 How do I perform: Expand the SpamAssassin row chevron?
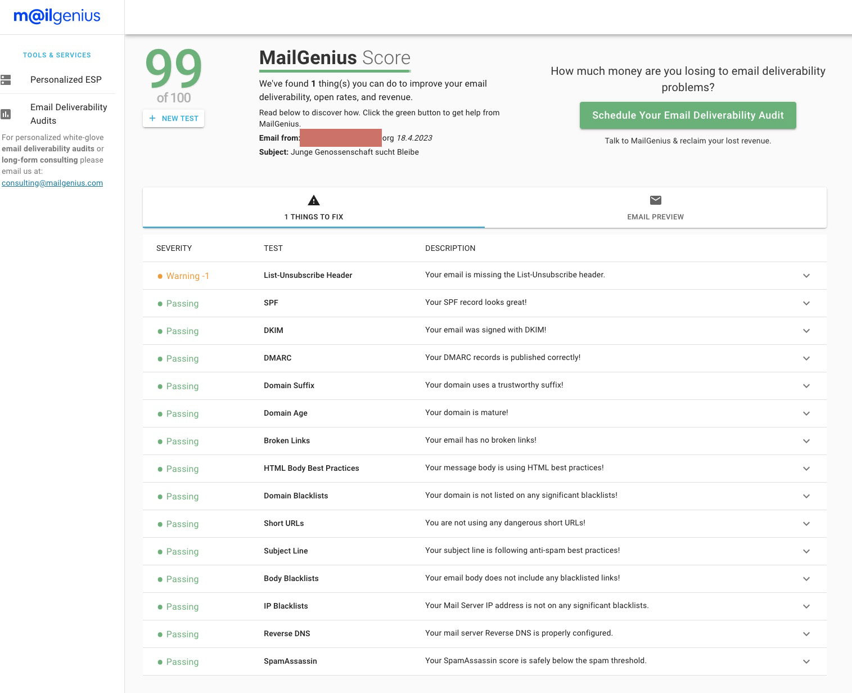click(806, 661)
